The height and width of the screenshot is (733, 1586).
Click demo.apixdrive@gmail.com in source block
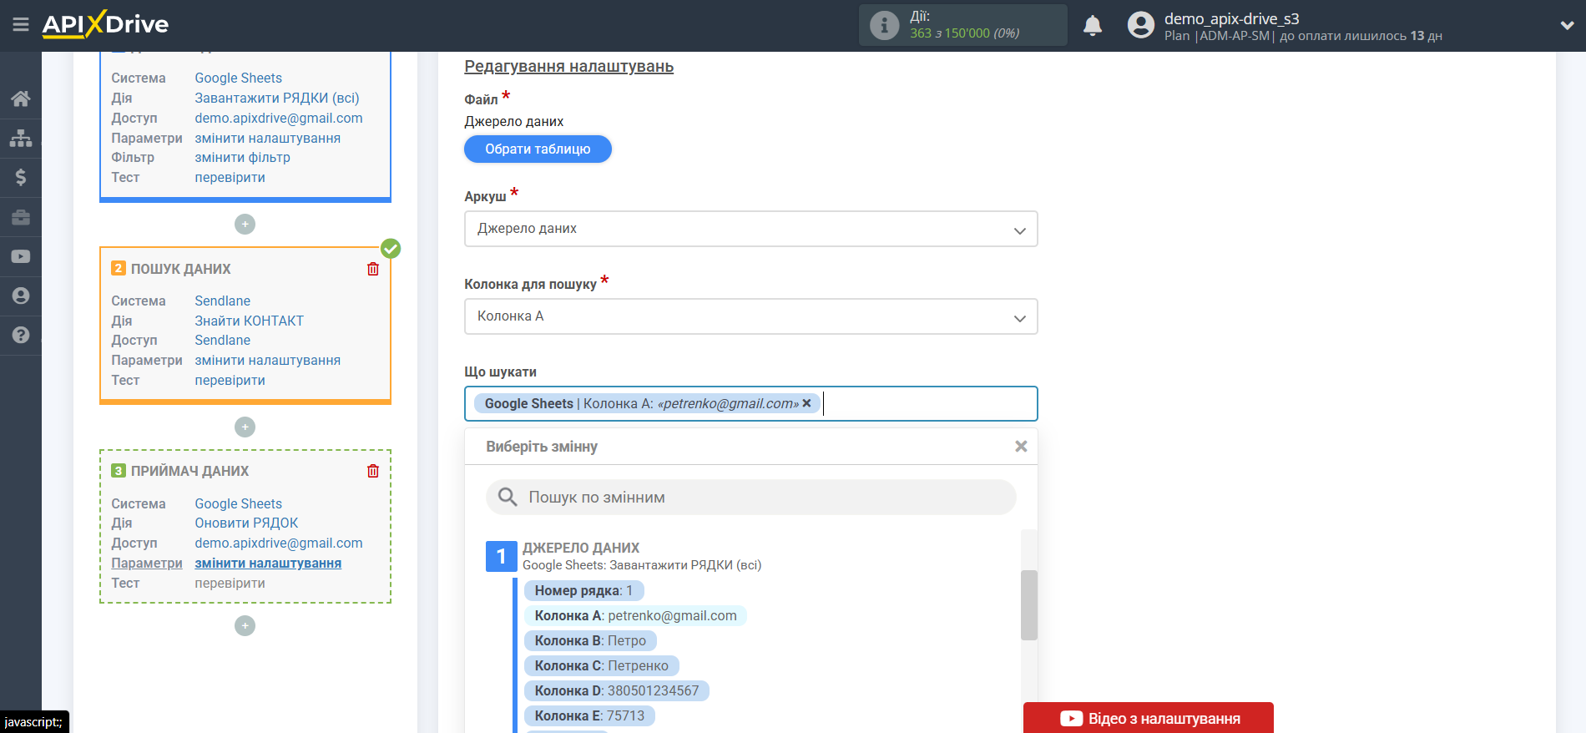(279, 118)
